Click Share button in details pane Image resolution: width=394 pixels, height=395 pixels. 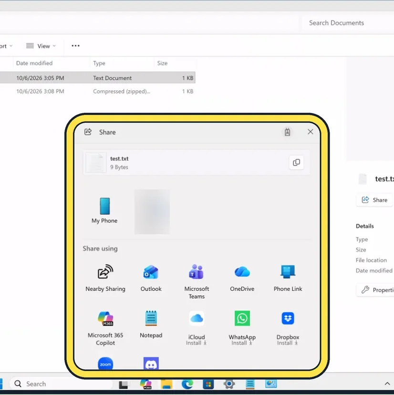375,200
